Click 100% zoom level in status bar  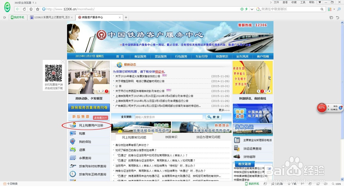coord(338,184)
